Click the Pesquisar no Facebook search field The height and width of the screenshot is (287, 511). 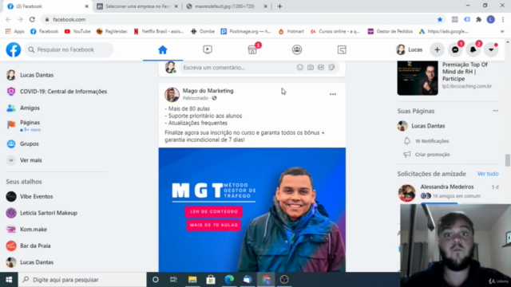click(x=69, y=49)
